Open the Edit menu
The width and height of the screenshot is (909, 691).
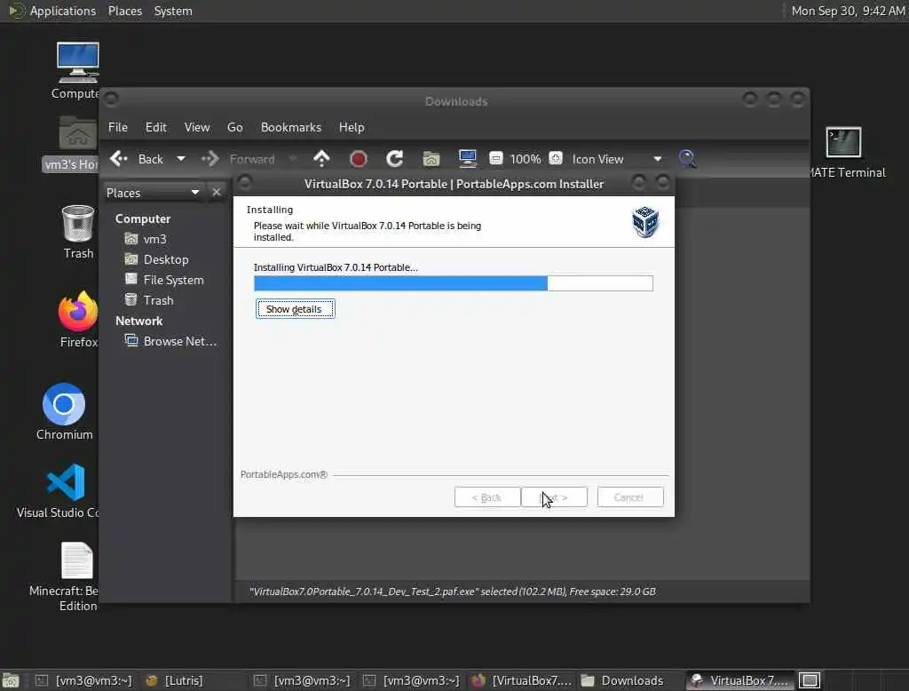click(156, 127)
